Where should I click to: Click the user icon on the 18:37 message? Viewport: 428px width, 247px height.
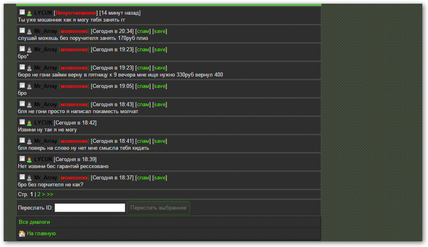pos(29,178)
